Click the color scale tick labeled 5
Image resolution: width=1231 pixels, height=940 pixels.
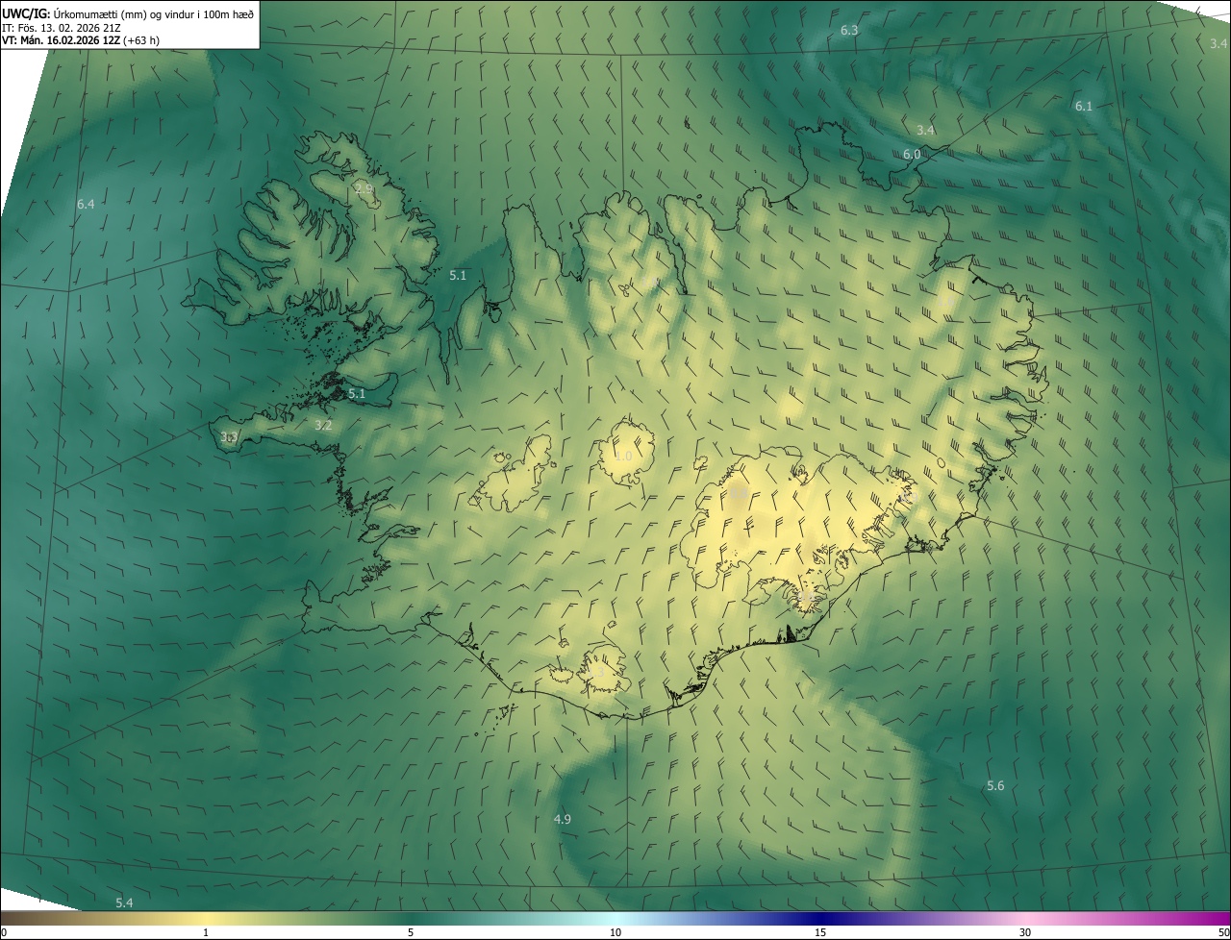click(411, 932)
